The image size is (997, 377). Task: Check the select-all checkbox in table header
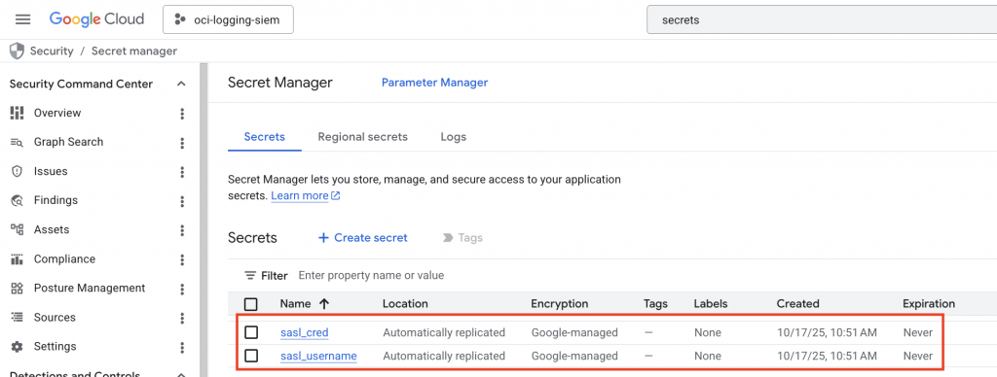coord(251,304)
